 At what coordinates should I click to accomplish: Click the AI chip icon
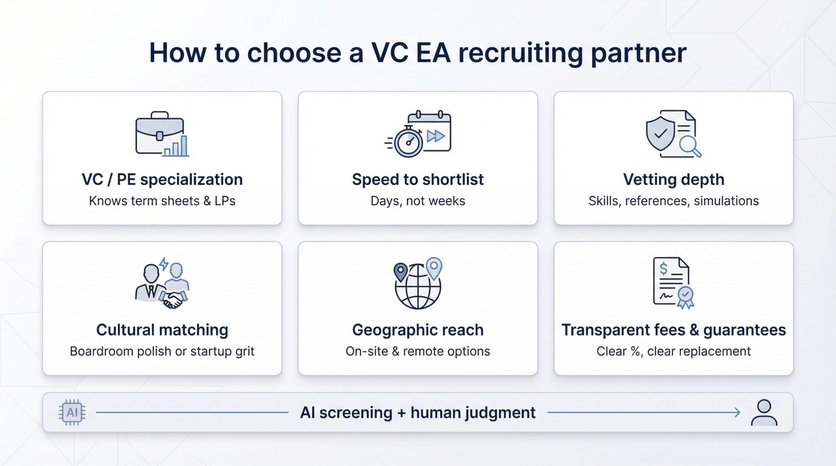click(72, 412)
